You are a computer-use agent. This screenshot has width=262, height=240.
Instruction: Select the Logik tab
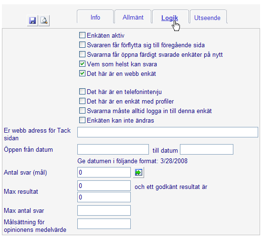(169, 18)
